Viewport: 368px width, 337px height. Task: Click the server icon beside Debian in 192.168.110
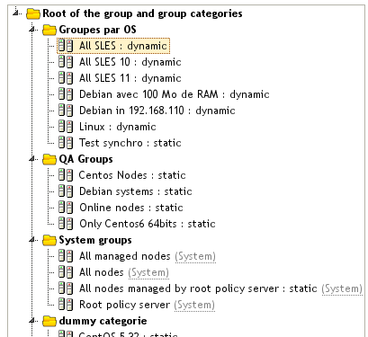pyautogui.click(x=66, y=111)
